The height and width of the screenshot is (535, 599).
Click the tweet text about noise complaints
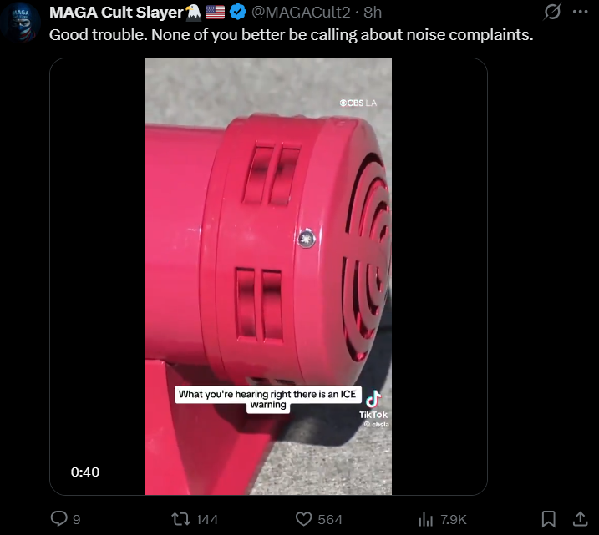291,35
